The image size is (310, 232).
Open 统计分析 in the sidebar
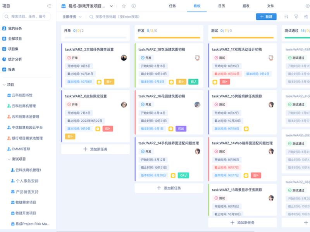[x=12, y=59]
